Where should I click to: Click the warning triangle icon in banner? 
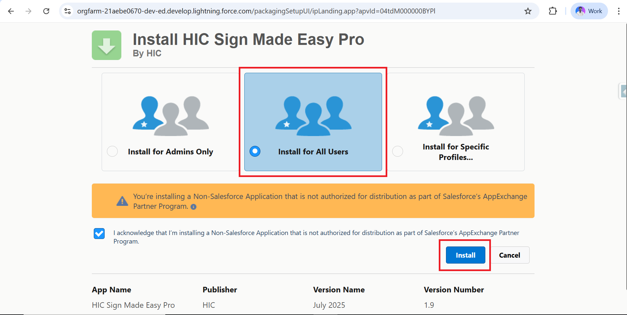click(x=122, y=201)
